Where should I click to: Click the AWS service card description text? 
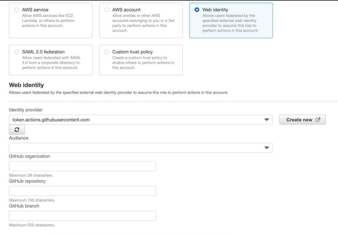coord(48,21)
